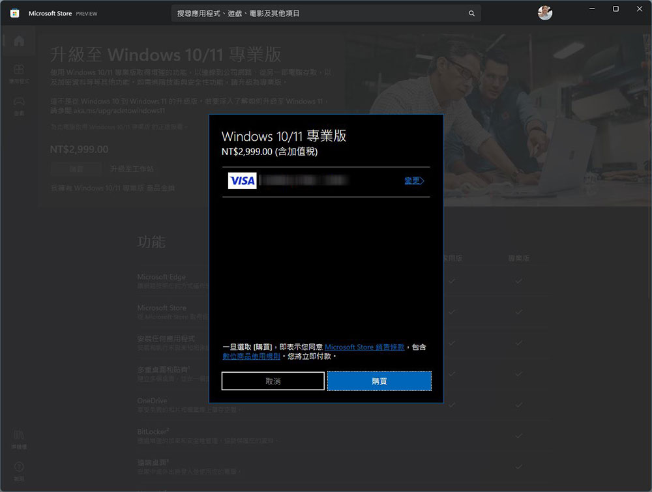The image size is (652, 492).
Task: Click the NT$2,999.00 price on the page
Action: pos(79,150)
